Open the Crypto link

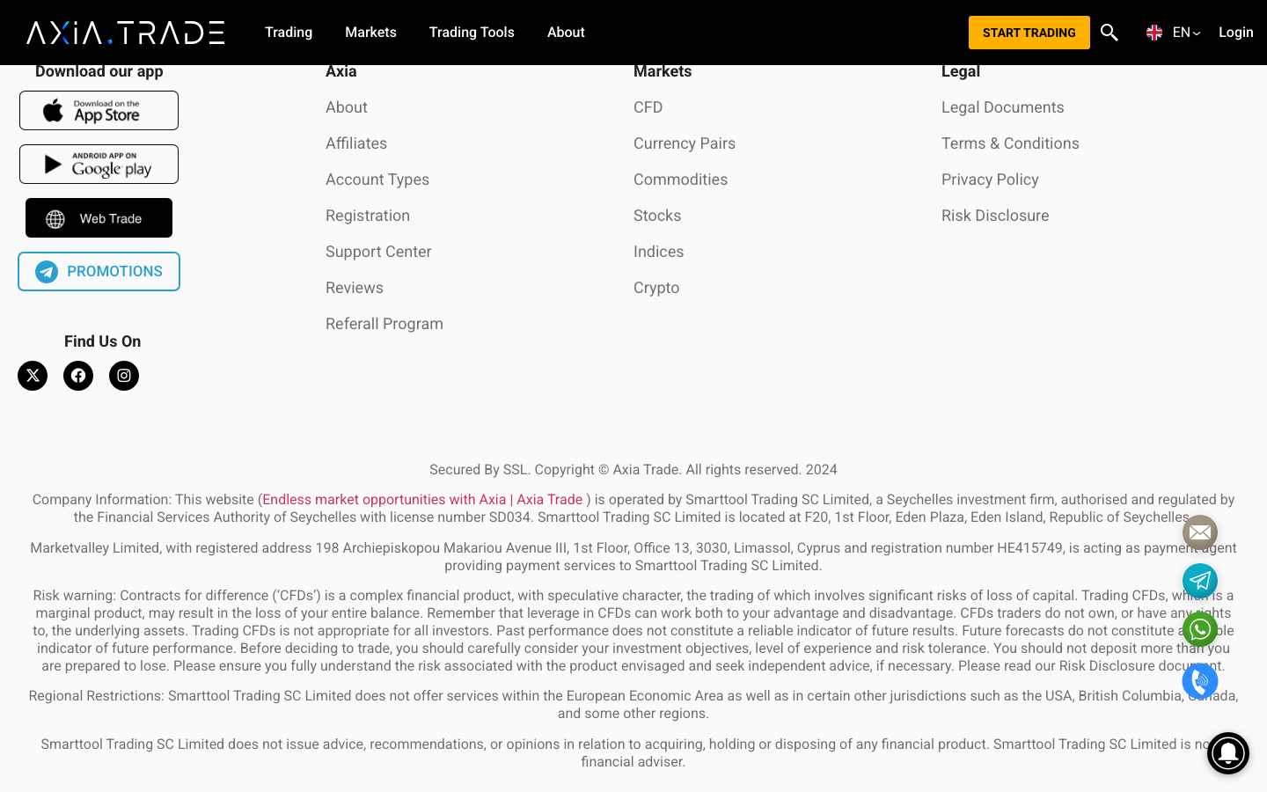[656, 288]
